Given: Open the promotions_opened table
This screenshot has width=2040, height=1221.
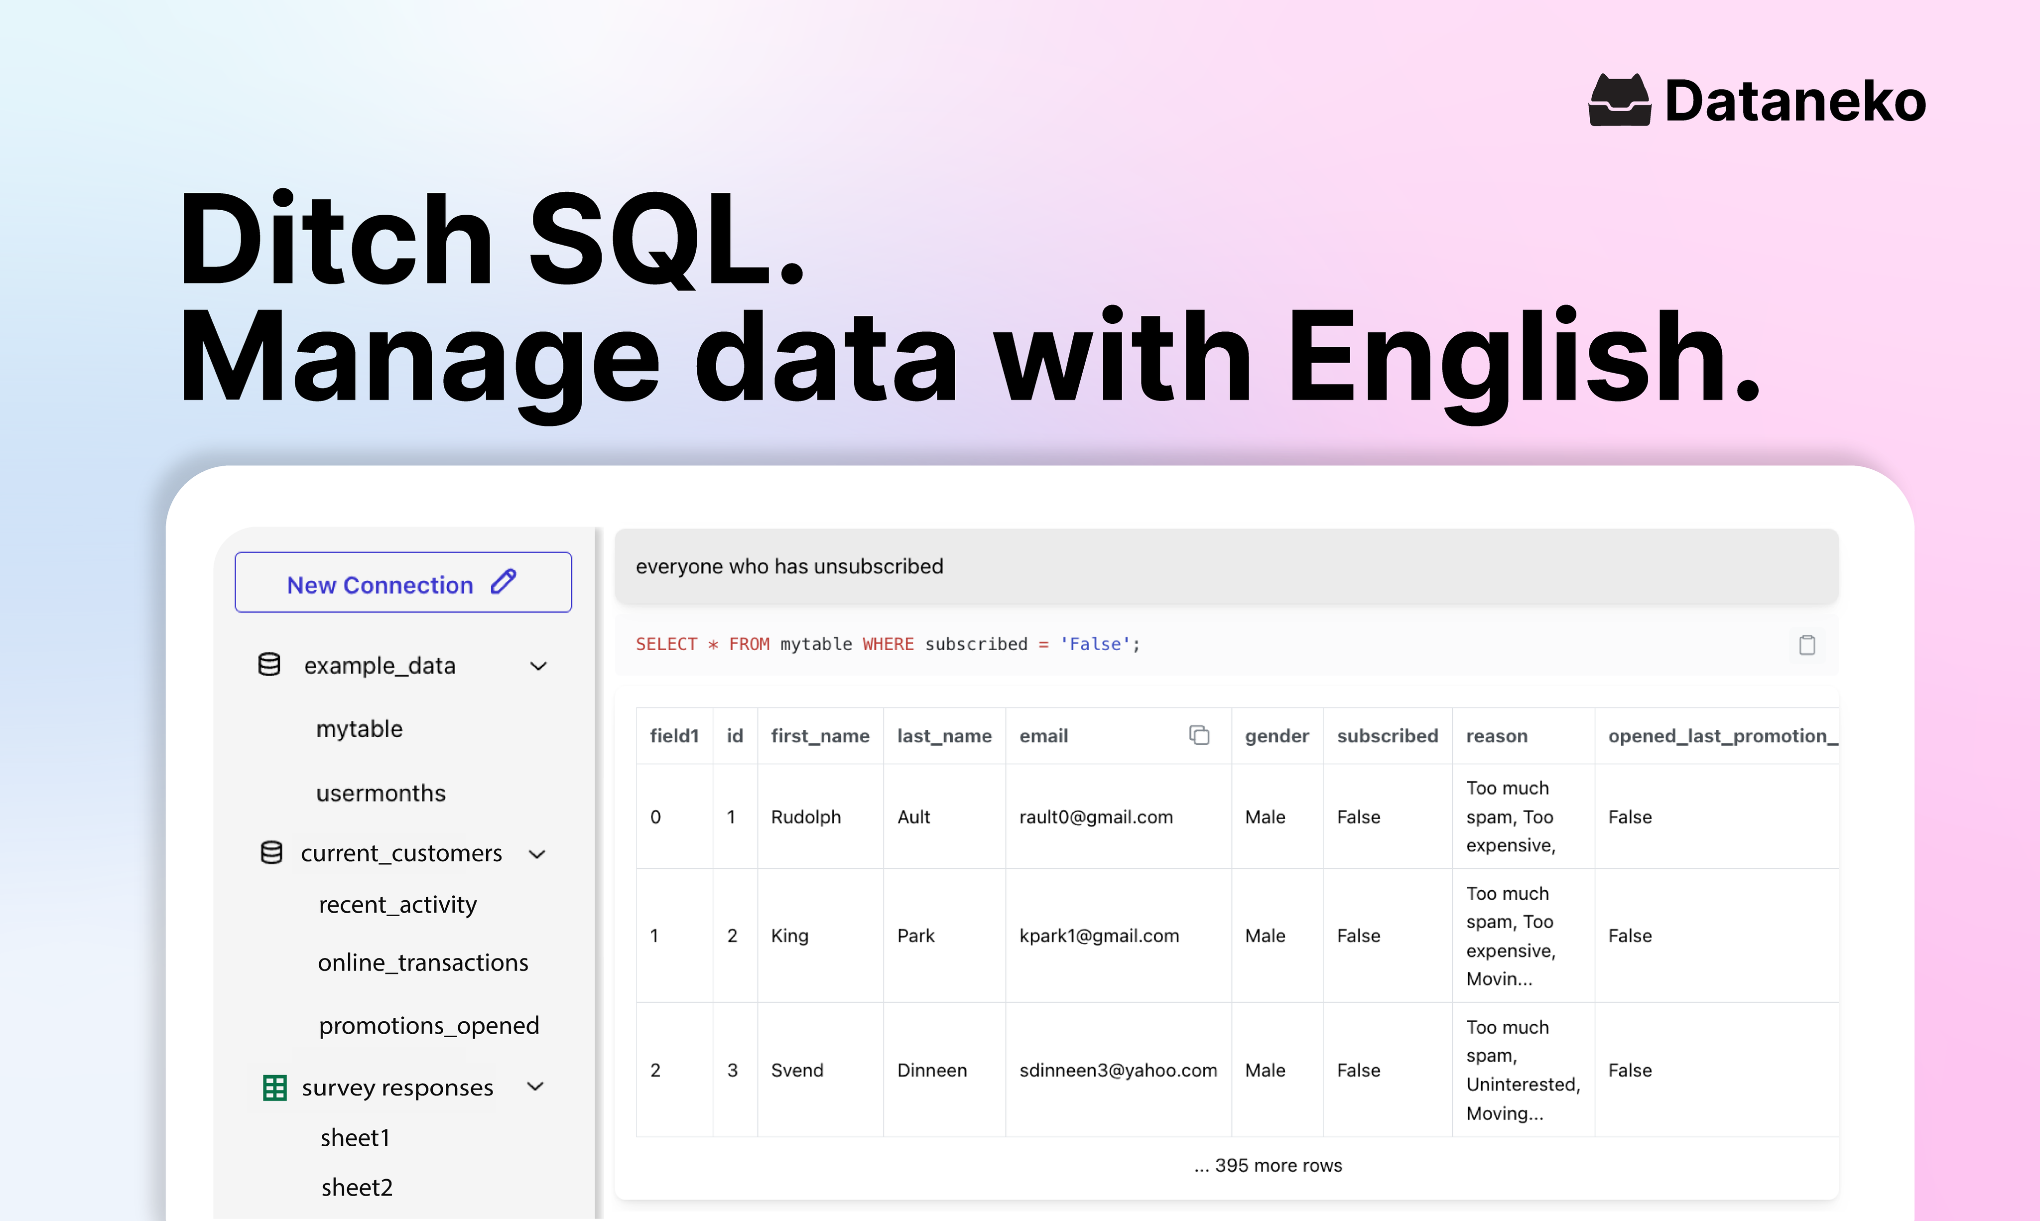Looking at the screenshot, I should [x=428, y=1025].
